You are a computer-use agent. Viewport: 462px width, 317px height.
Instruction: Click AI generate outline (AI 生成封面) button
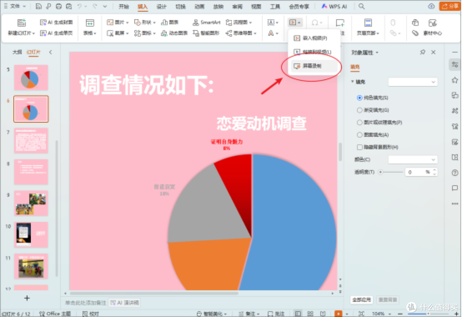pos(56,22)
